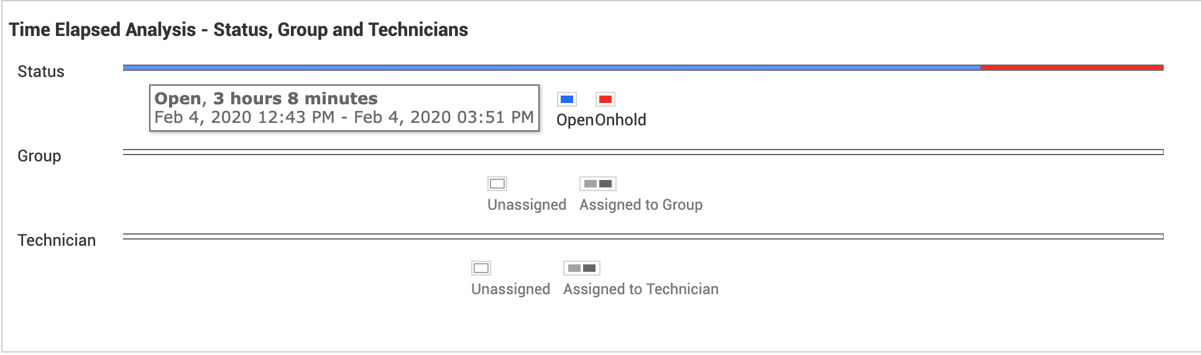Click the Assigned to Technician text label
The height and width of the screenshot is (355, 1201).
click(x=641, y=289)
